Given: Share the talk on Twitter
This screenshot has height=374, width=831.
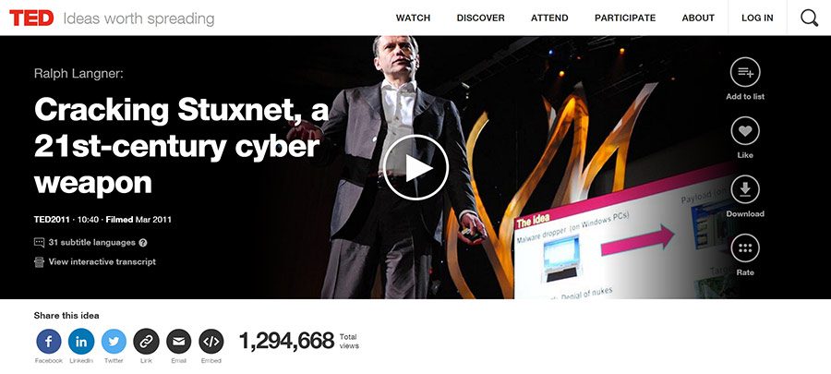Looking at the screenshot, I should [114, 342].
